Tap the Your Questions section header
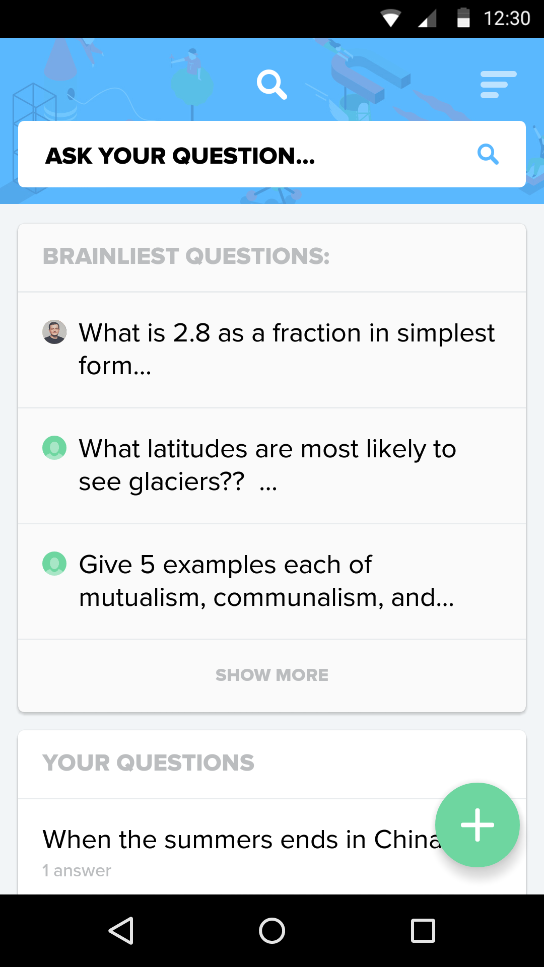 149,763
